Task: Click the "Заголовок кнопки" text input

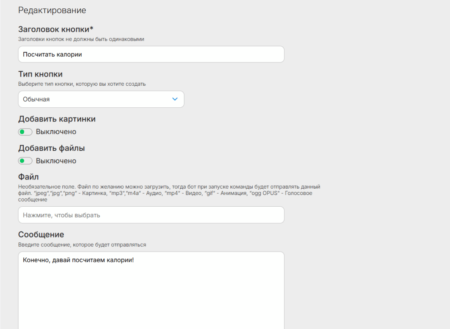Action: point(151,55)
